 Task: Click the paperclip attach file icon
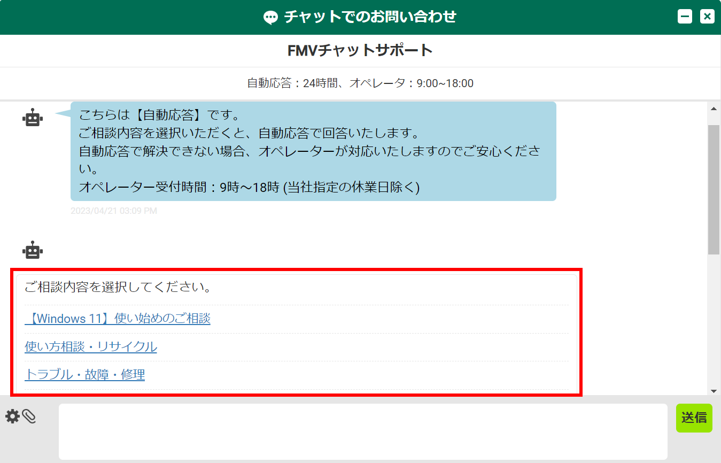coord(29,416)
